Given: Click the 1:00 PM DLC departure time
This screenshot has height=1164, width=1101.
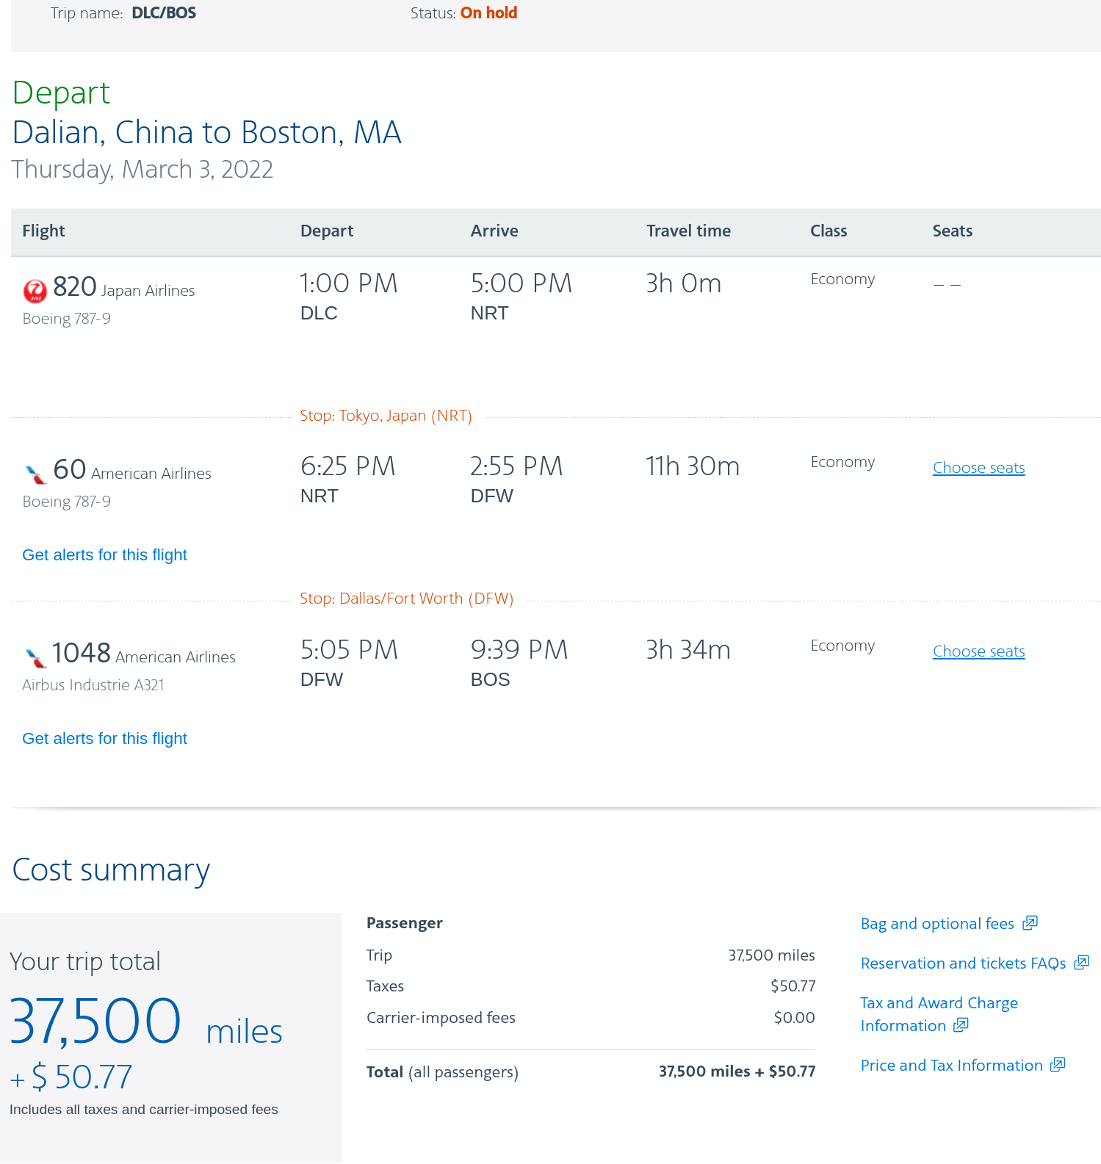Looking at the screenshot, I should click(x=349, y=296).
